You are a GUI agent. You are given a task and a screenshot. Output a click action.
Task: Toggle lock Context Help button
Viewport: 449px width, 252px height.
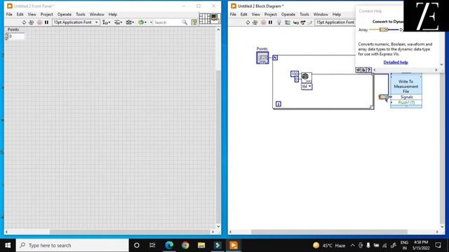point(363,70)
